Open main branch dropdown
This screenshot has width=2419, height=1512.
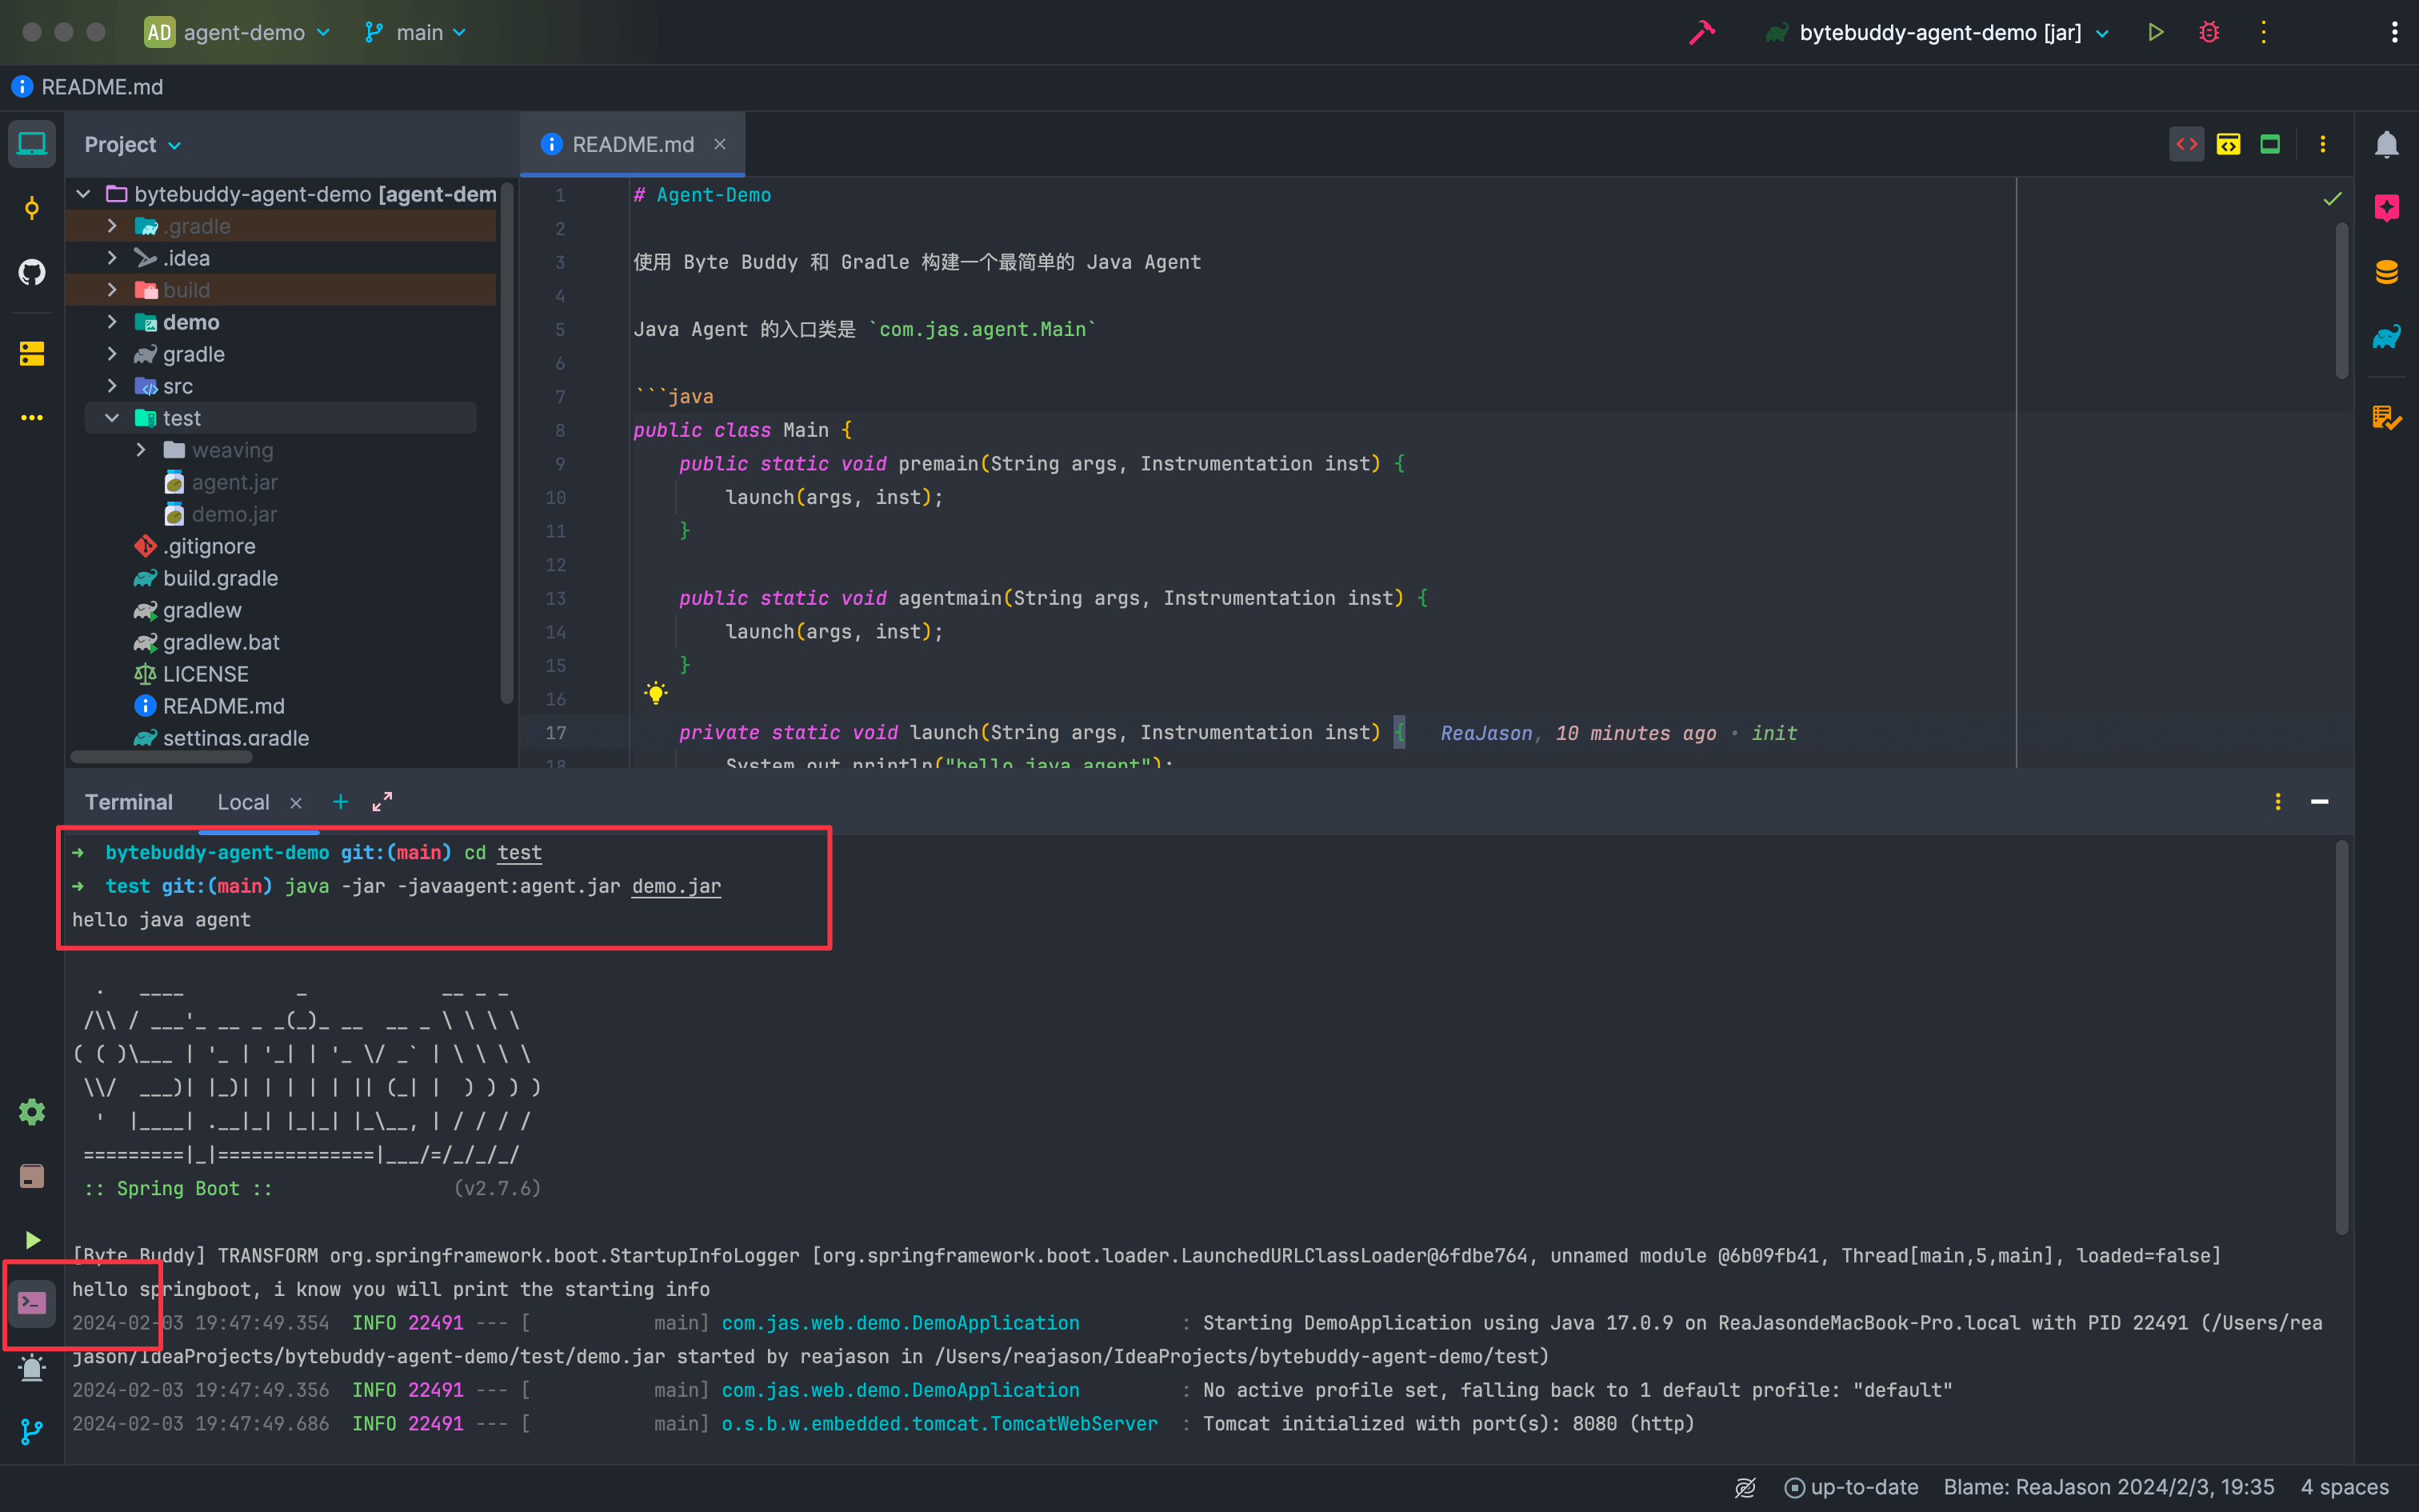tap(415, 32)
